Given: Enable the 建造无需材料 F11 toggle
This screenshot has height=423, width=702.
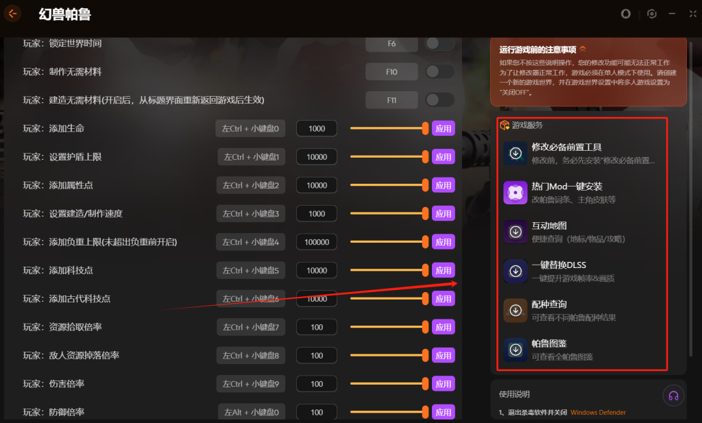Looking at the screenshot, I should pos(439,100).
